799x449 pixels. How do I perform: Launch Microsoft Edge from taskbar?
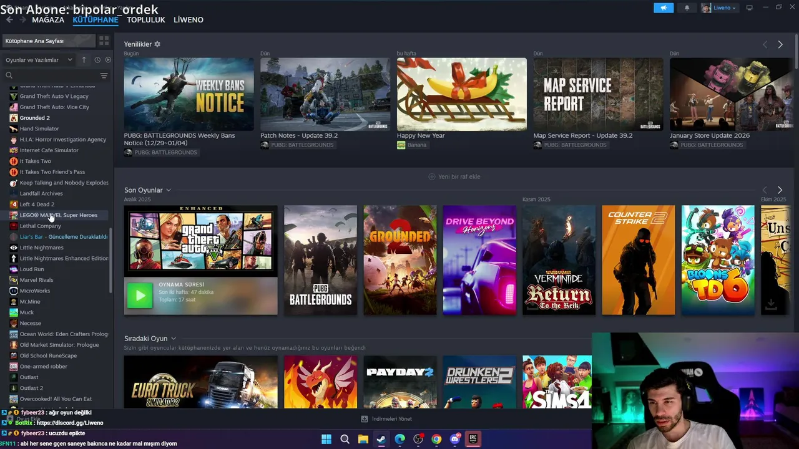point(399,439)
